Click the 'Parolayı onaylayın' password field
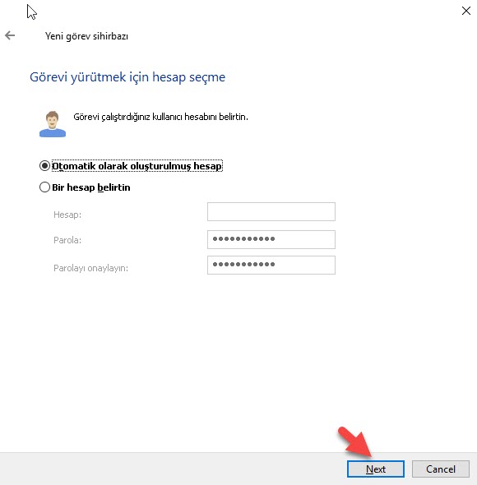The width and height of the screenshot is (477, 485). 271,265
